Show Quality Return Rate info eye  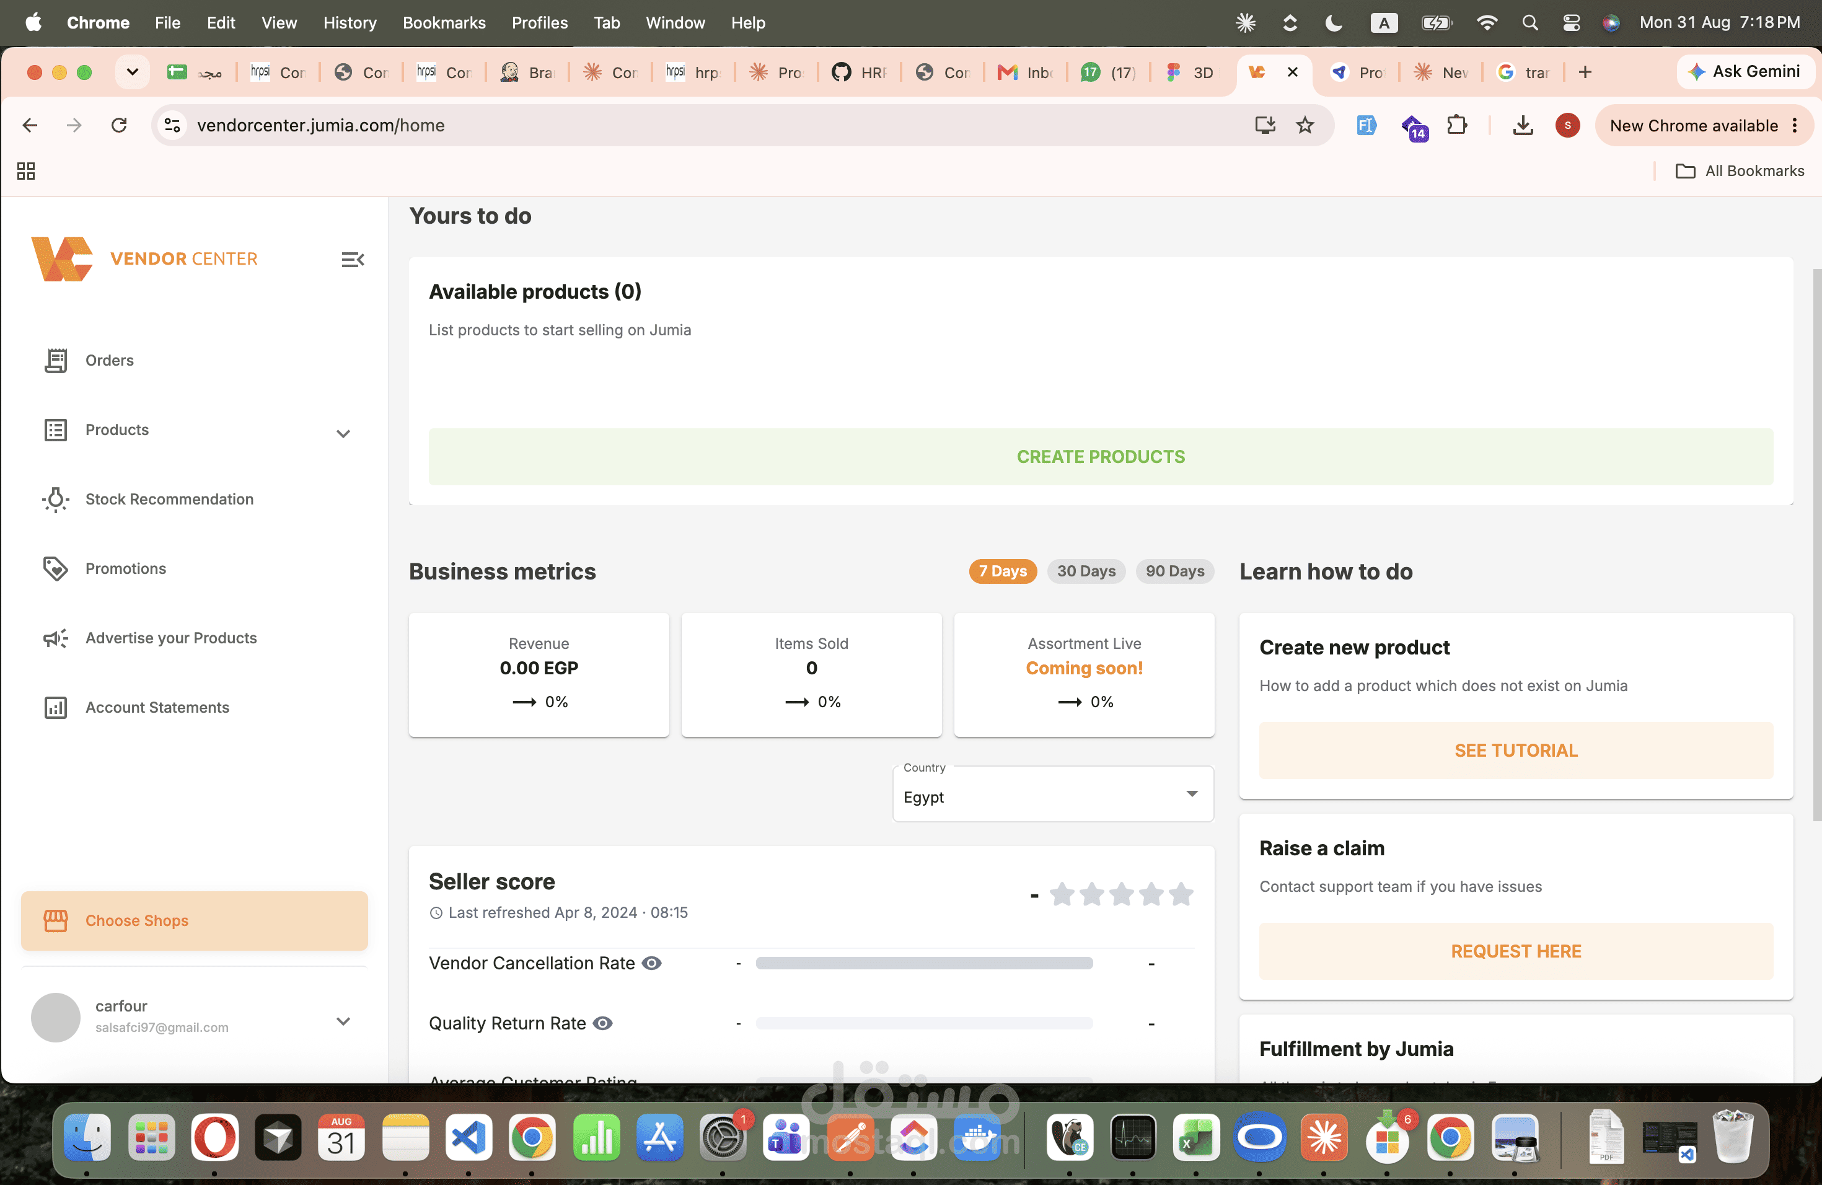click(x=603, y=1023)
